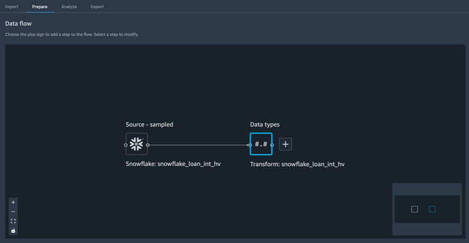Viewport: 469px width, 243px height.
Task: Zoom out on the flow canvas
Action: click(x=13, y=212)
